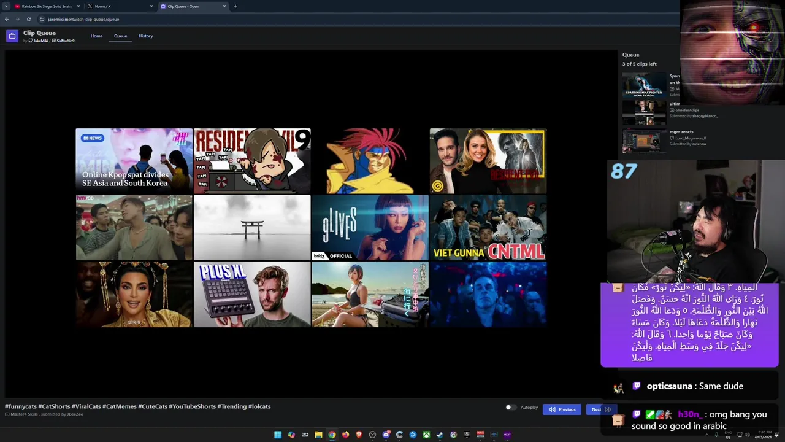Click the #funnycats hashtag clip title
Viewport: 785px width, 442px height.
138,406
